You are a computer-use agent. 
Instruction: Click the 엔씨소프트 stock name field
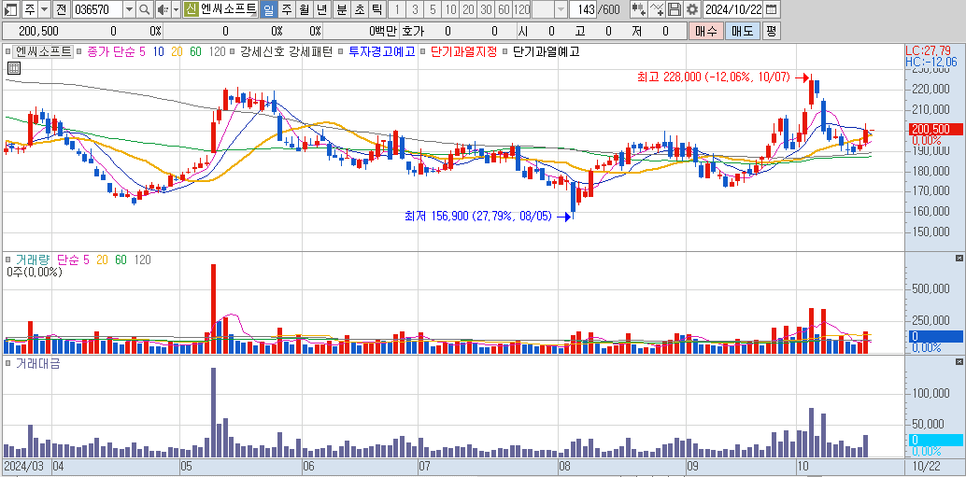tap(228, 9)
